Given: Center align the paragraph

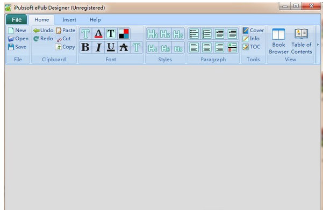Looking at the screenshot, I should pos(206,47).
